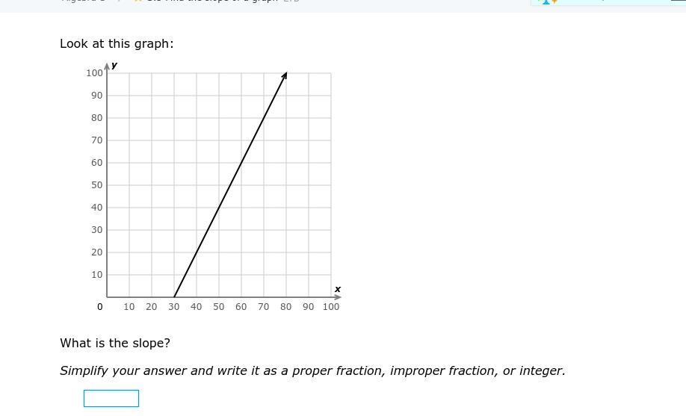Click the 100 label on the y-axis
Screen dimensions: 686x416
94,73
